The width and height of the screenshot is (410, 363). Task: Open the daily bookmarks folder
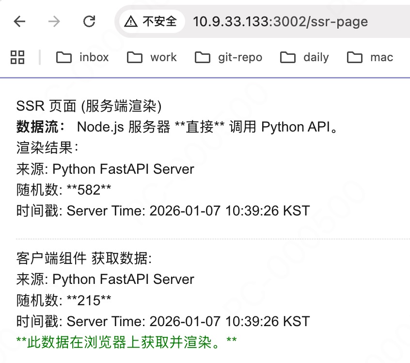pyautogui.click(x=304, y=57)
